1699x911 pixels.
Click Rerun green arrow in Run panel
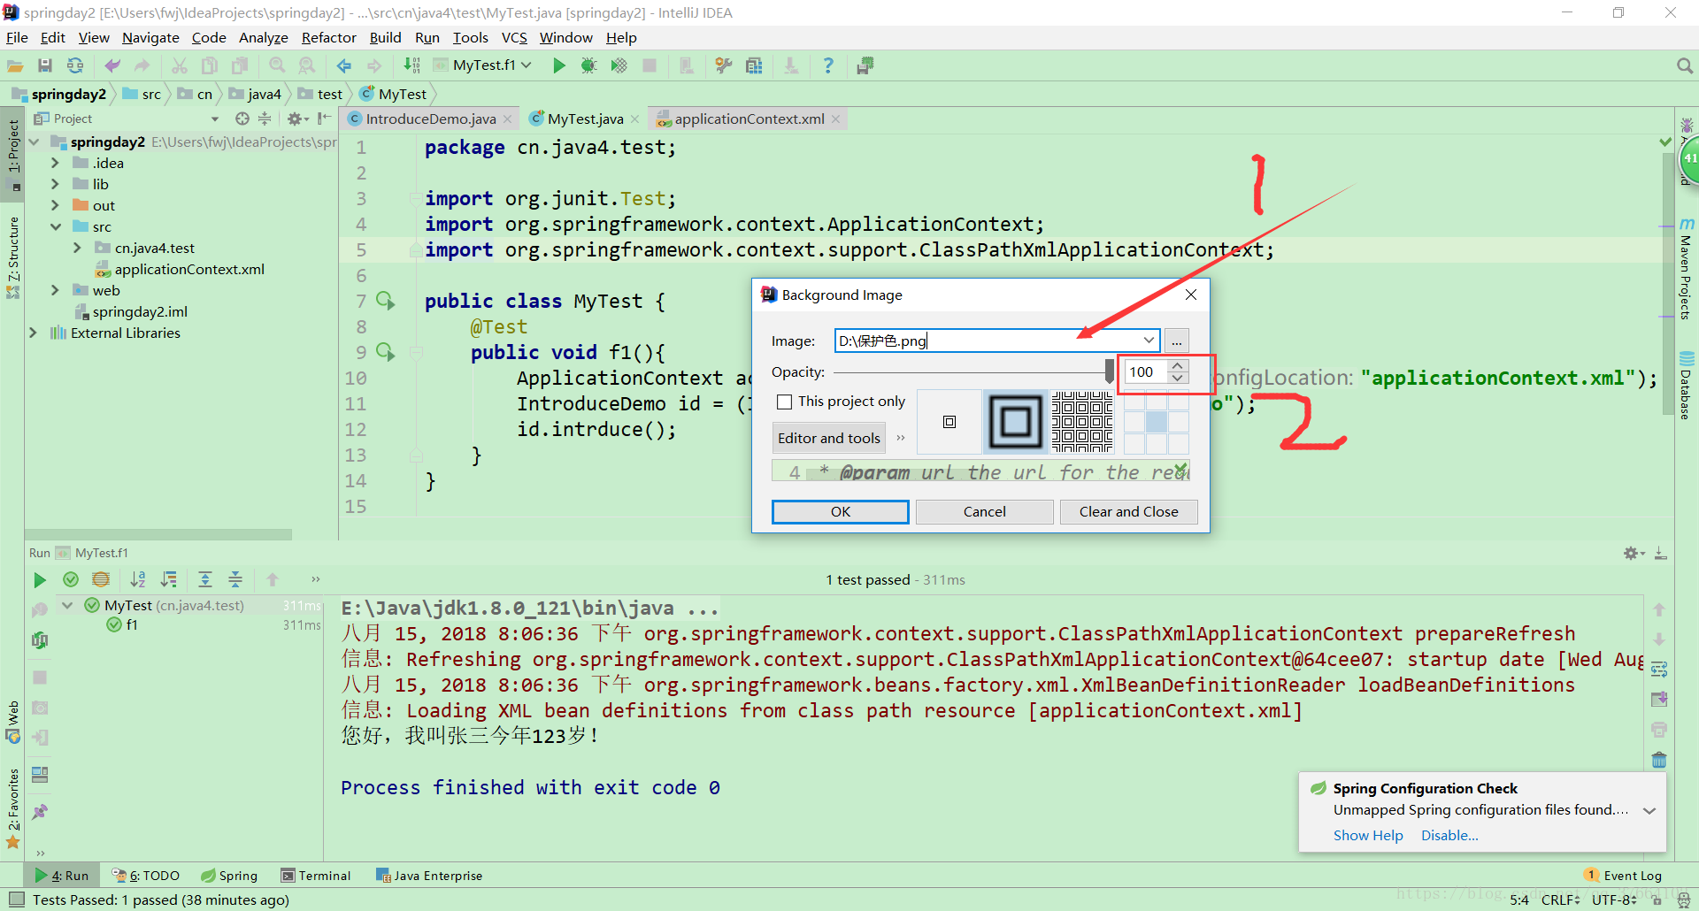tap(40, 580)
